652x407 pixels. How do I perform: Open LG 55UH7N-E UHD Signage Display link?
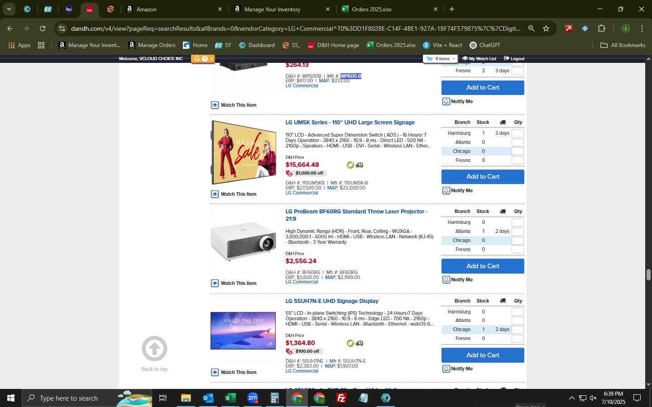[332, 301]
